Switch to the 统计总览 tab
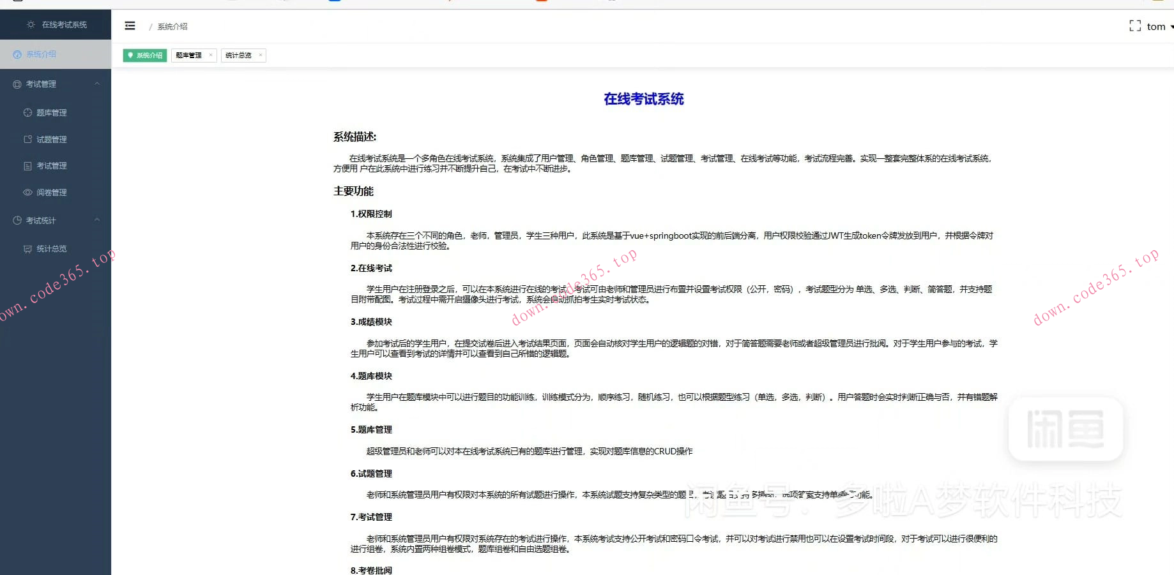This screenshot has width=1174, height=575. click(238, 56)
